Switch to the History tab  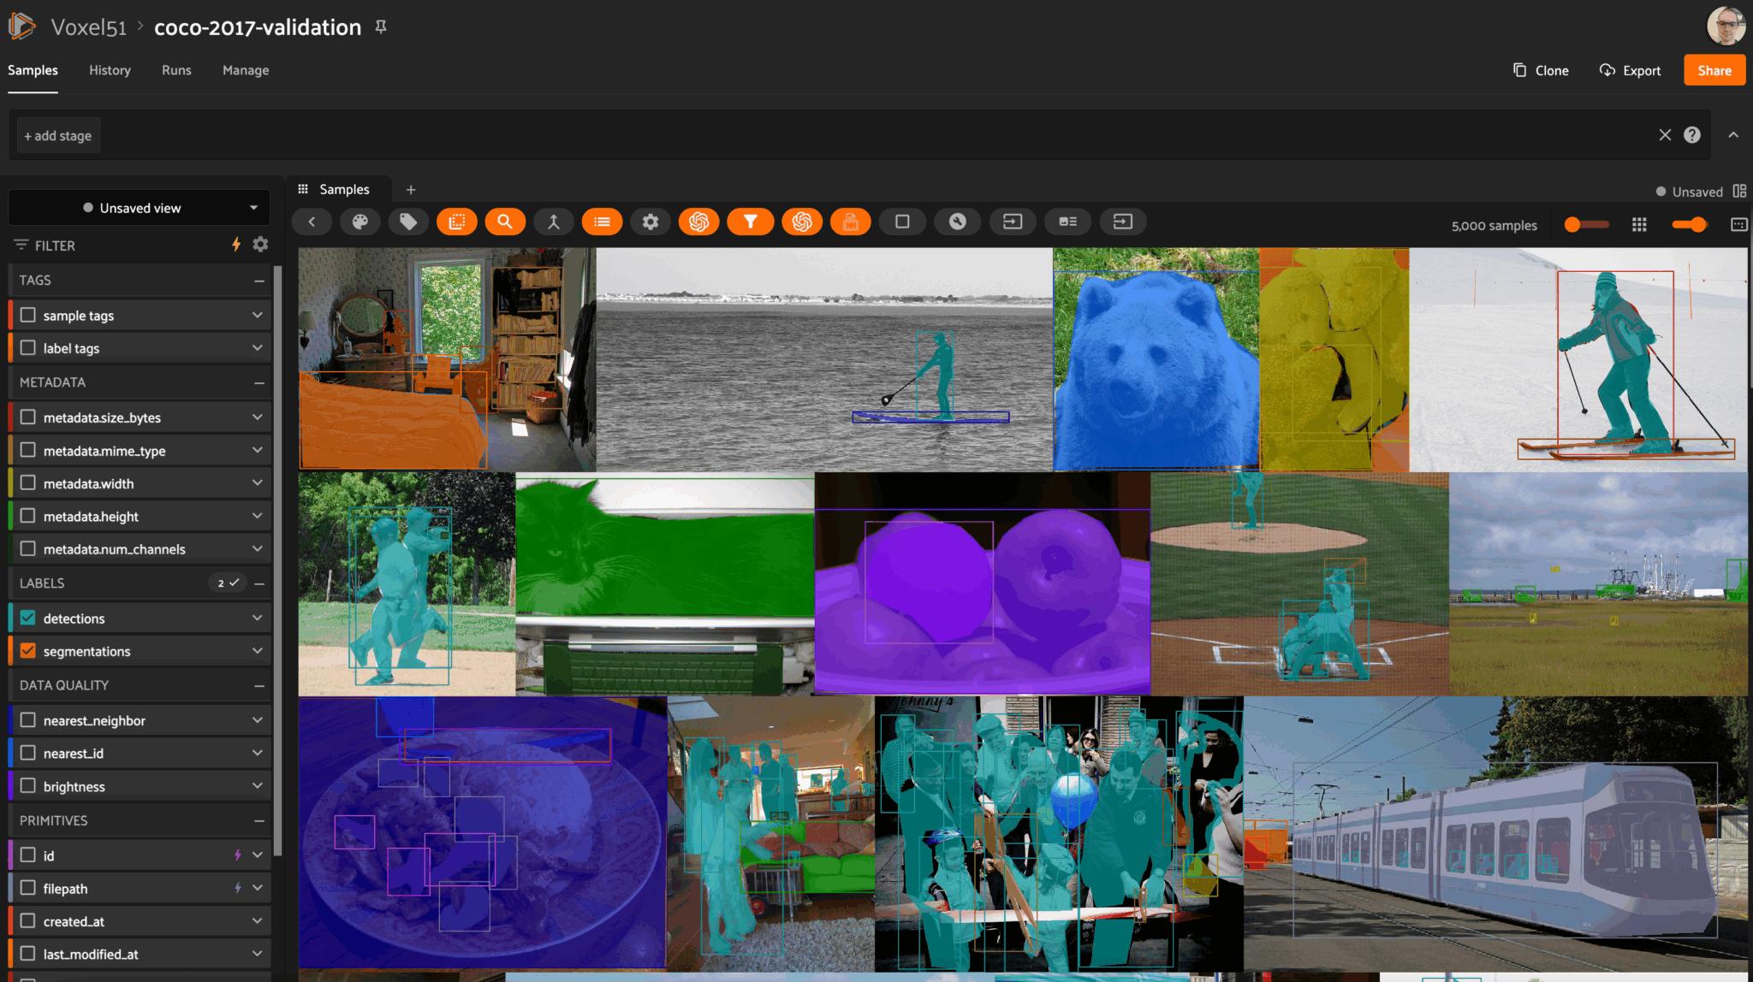coord(110,70)
